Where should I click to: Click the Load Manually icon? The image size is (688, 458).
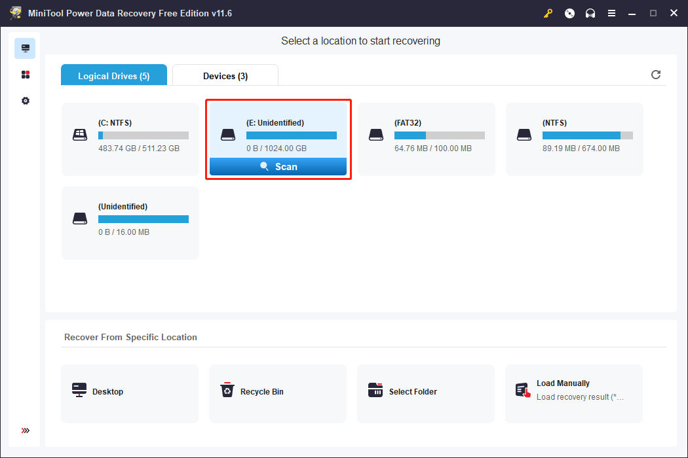pos(523,390)
